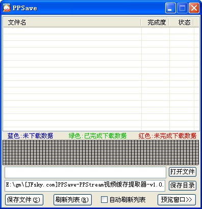Click the green 绿色:已完成下载数据 legend label

click(x=97, y=136)
